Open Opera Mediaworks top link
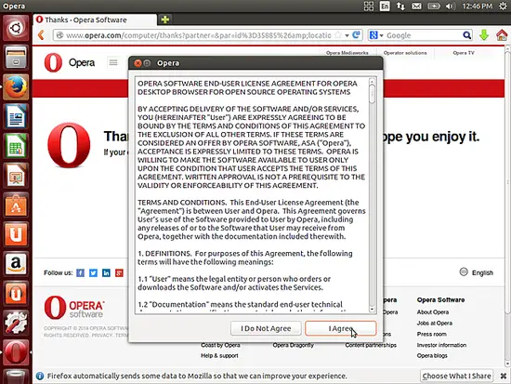 (347, 53)
